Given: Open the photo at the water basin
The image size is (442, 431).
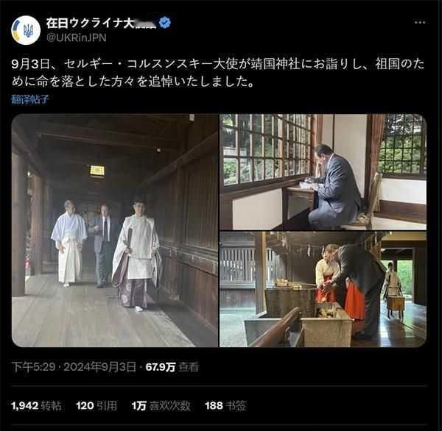Looking at the screenshot, I should 323,289.
